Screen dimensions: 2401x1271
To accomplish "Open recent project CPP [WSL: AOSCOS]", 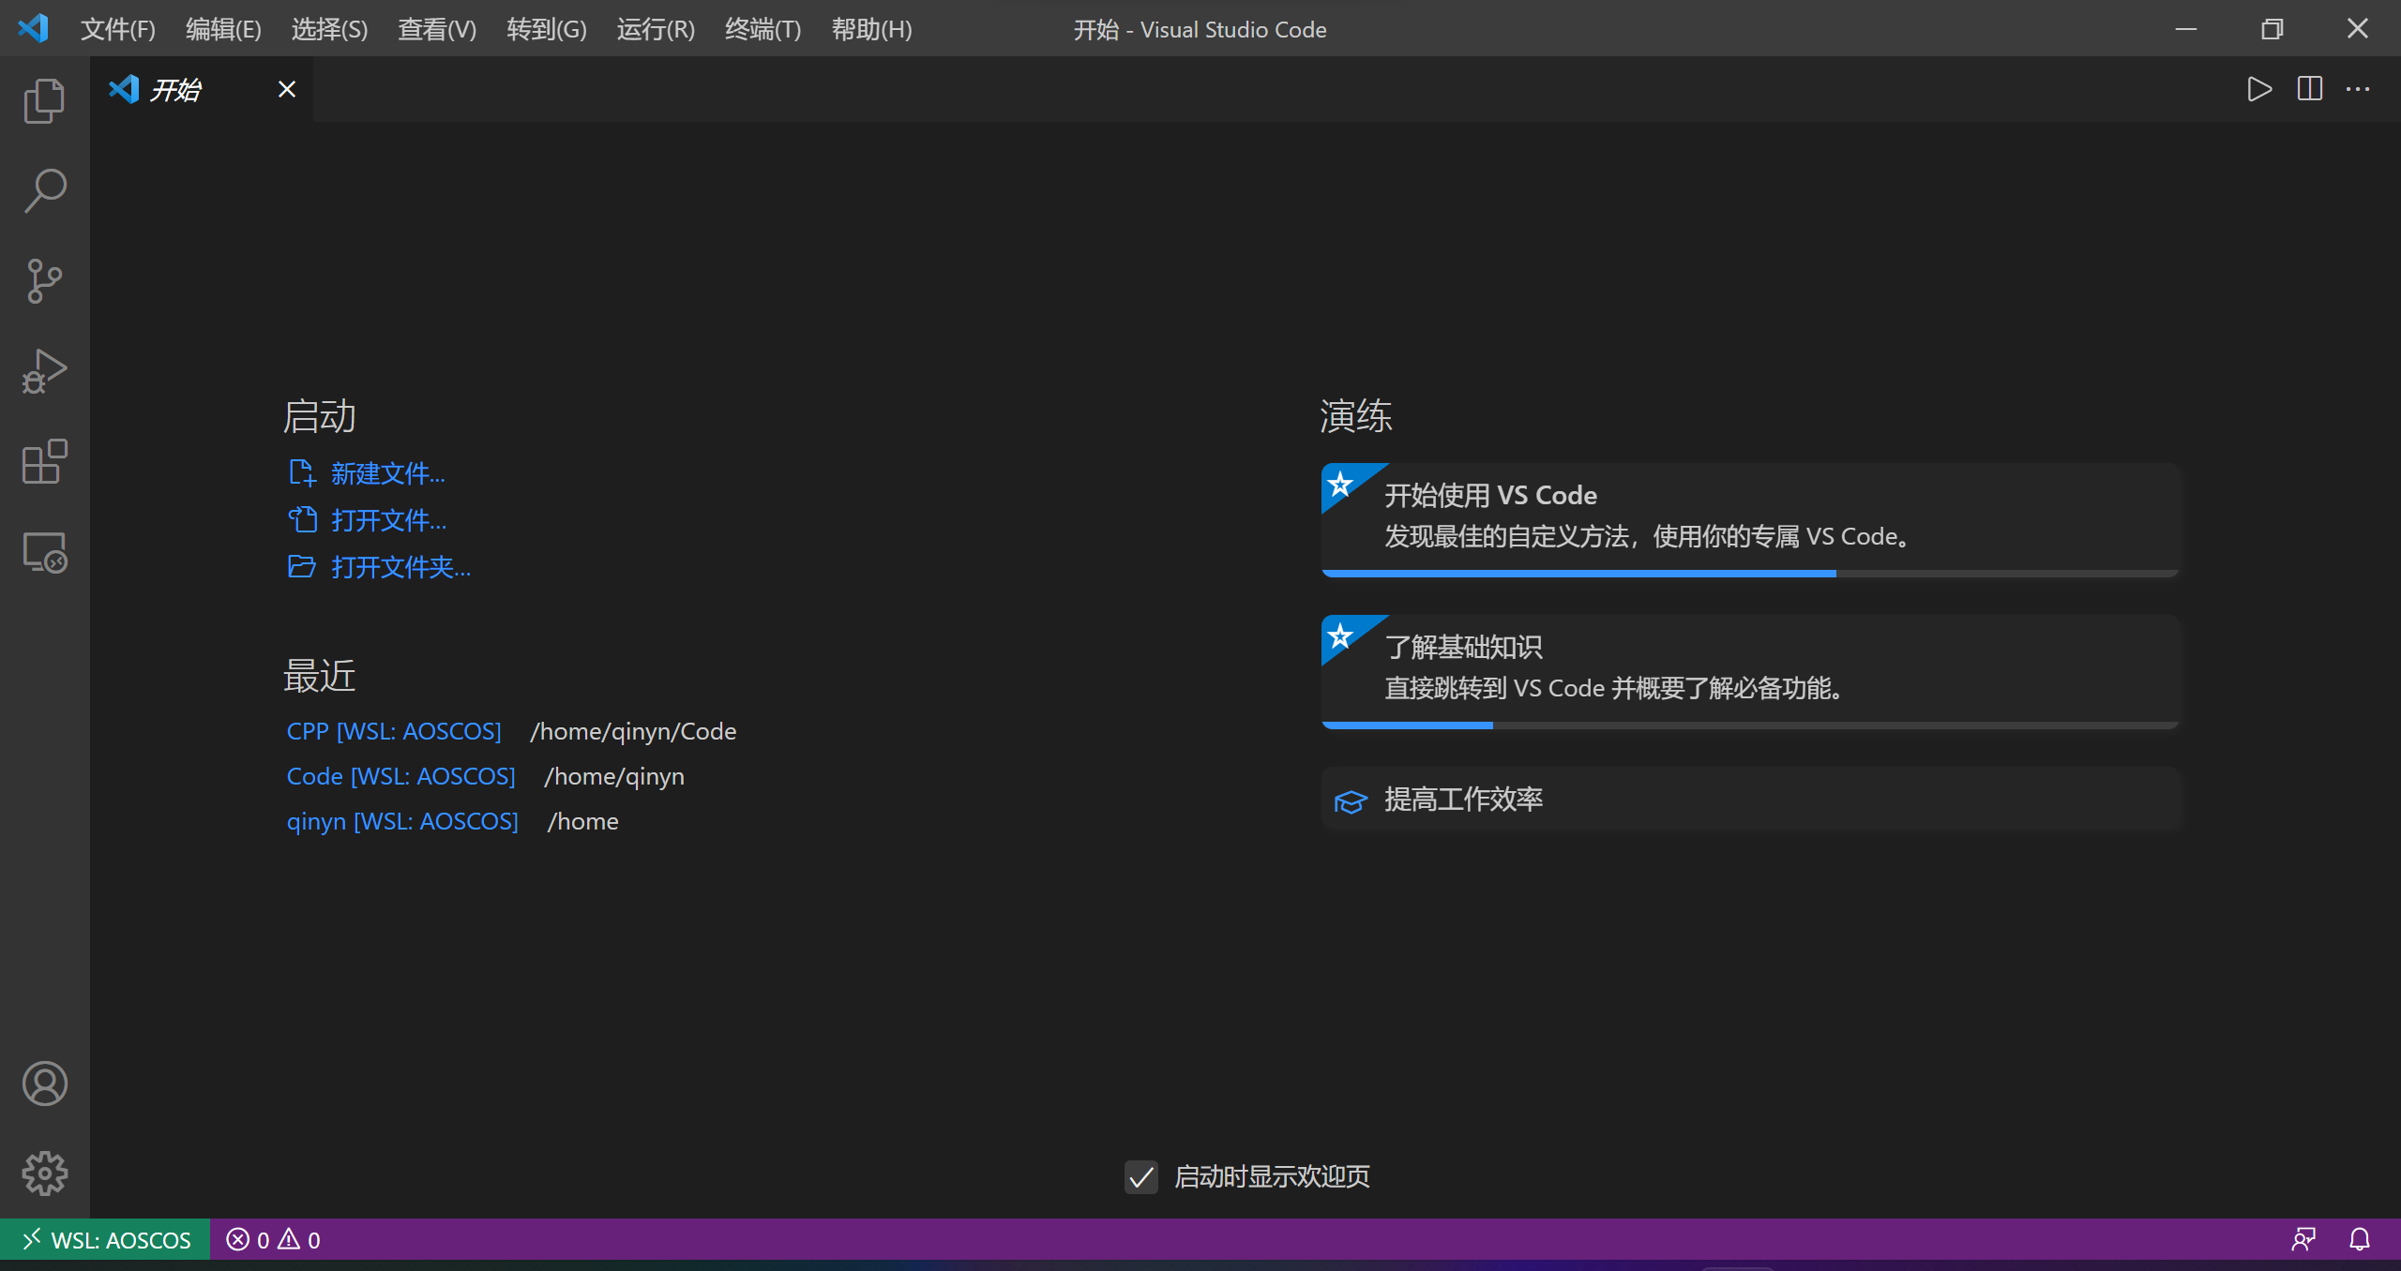I will (x=393, y=730).
